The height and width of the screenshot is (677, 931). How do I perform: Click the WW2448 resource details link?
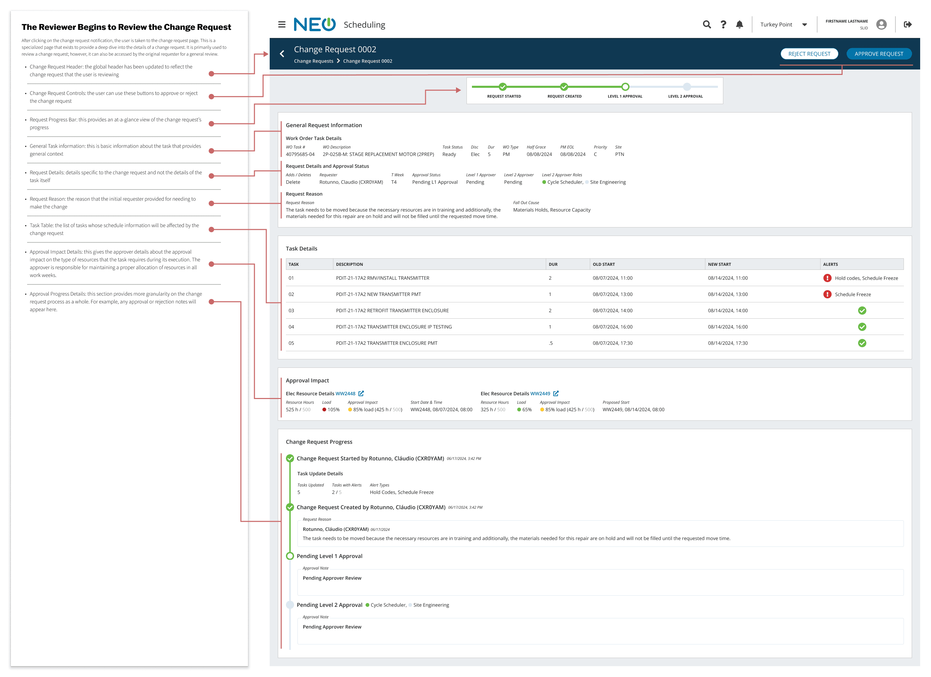click(x=345, y=394)
